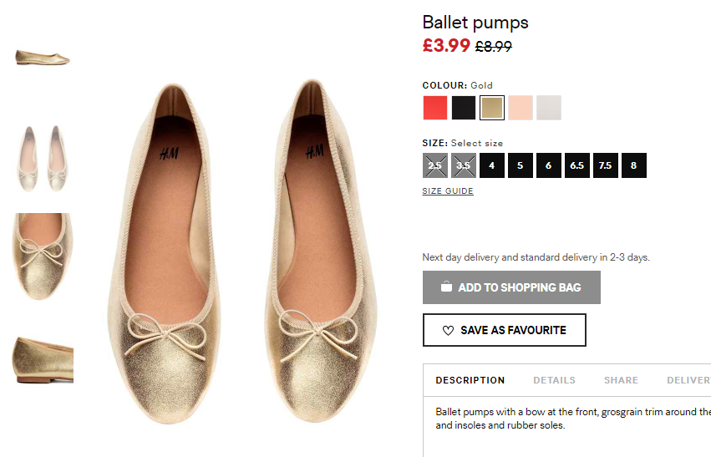
Task: Open the Size Guide link
Action: (x=448, y=190)
